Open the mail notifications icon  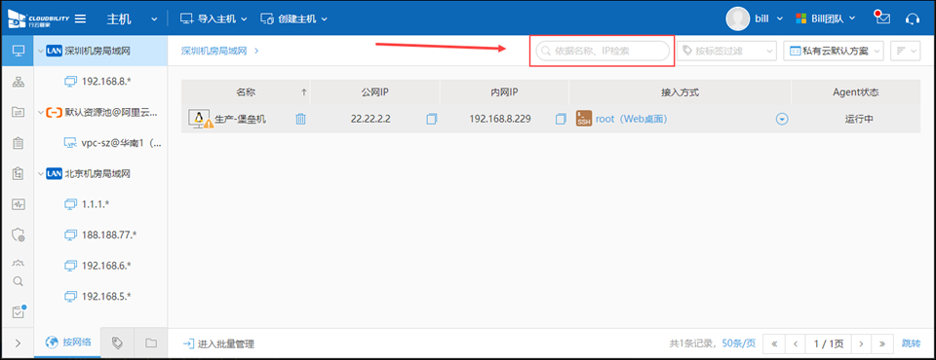point(882,18)
